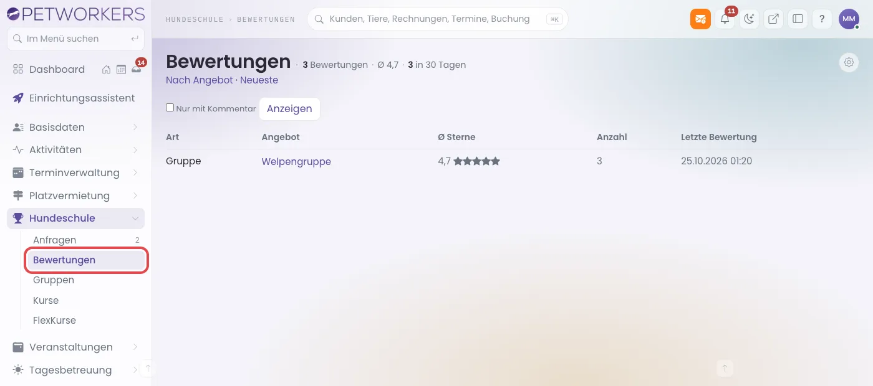Click the enter arrow icon in menu search

pos(135,39)
